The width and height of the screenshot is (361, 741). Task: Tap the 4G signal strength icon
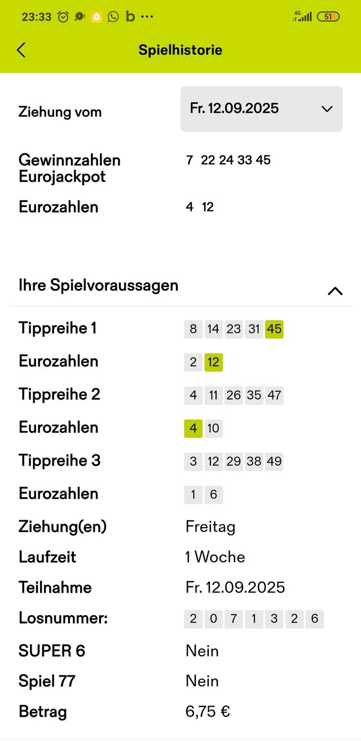pyautogui.click(x=302, y=16)
